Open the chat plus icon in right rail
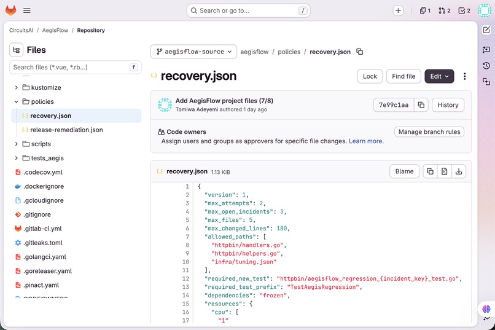 tap(486, 49)
